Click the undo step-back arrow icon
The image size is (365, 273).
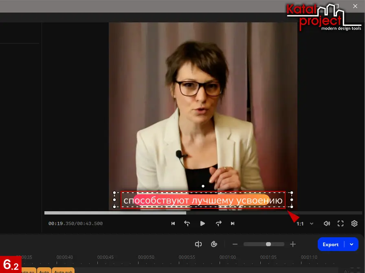187,223
